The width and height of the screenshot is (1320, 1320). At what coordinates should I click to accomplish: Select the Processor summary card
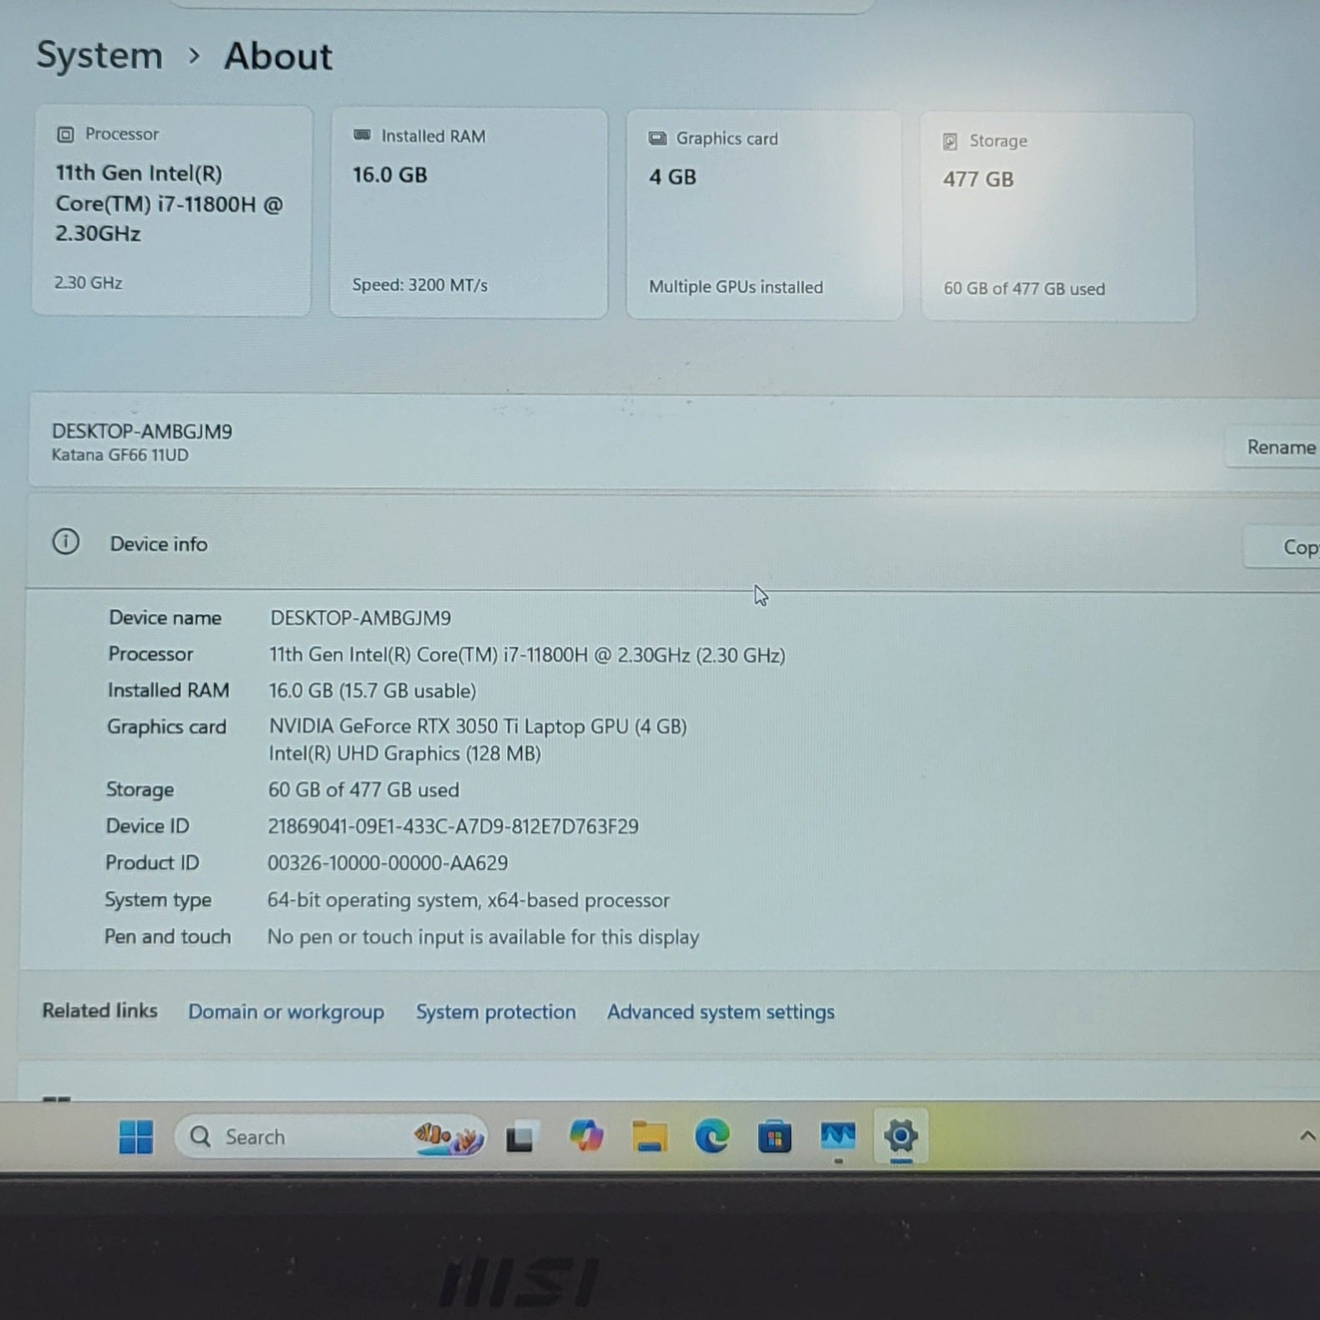172,211
